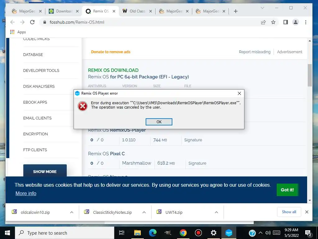Show all downloads
This screenshot has height=239, width=318.
pyautogui.click(x=289, y=212)
